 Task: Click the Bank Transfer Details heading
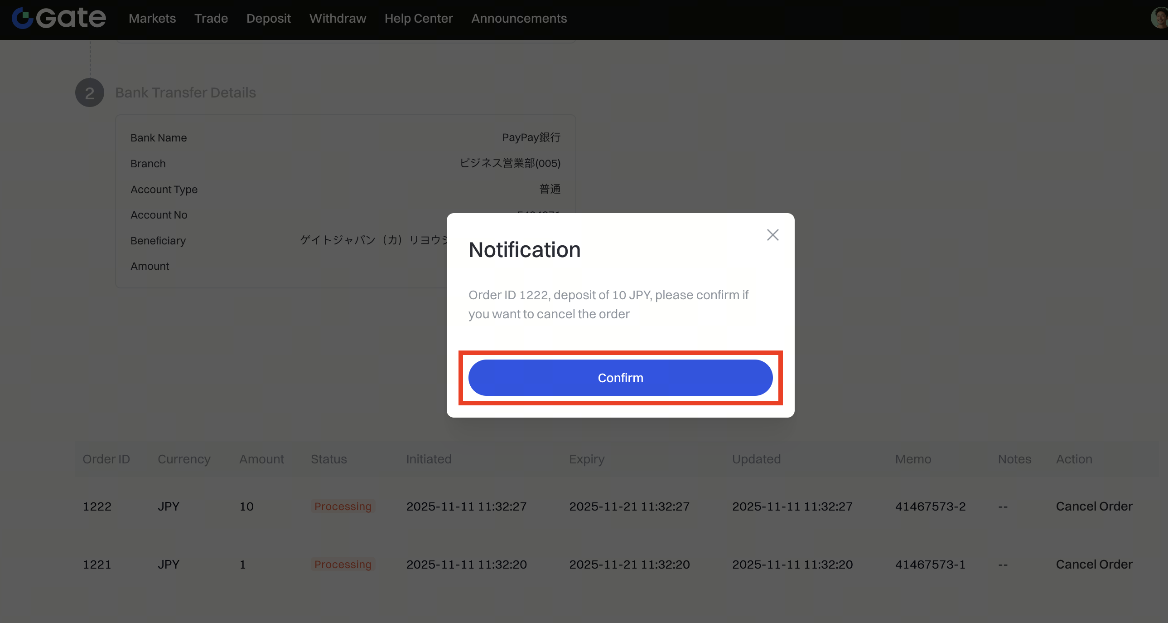185,92
